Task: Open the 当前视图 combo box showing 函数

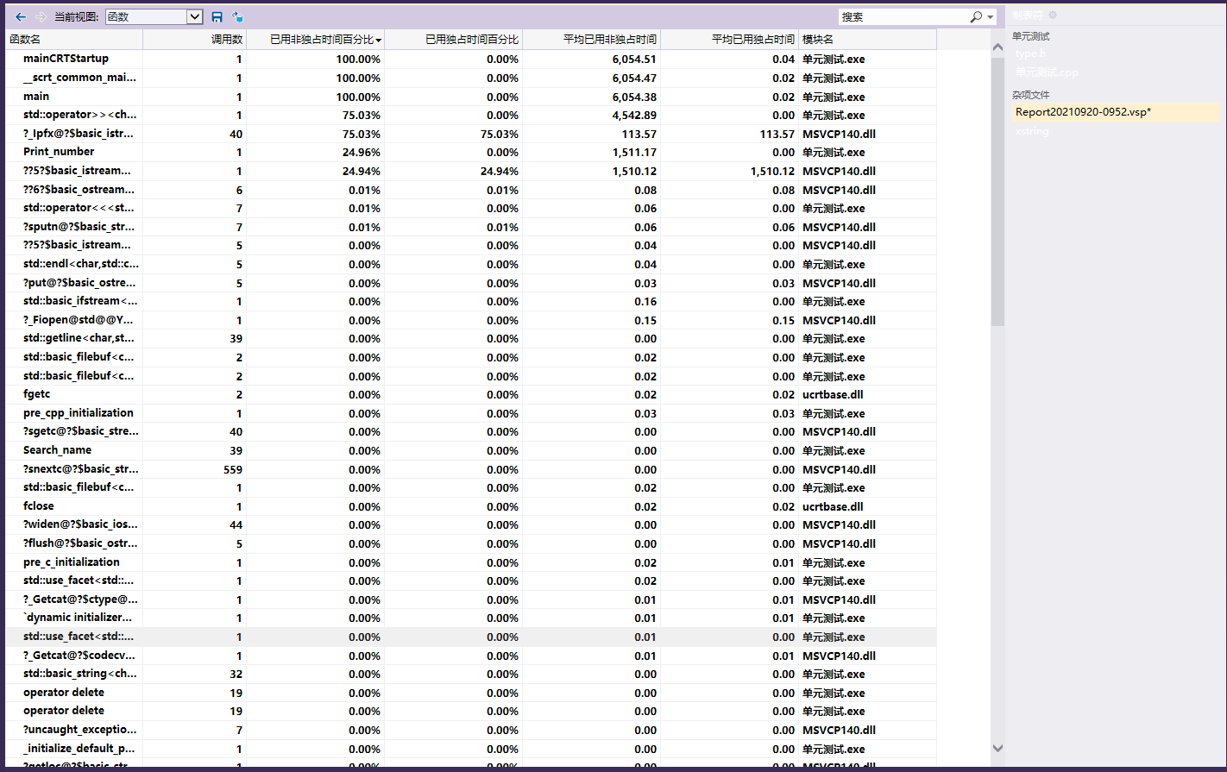Action: [154, 16]
